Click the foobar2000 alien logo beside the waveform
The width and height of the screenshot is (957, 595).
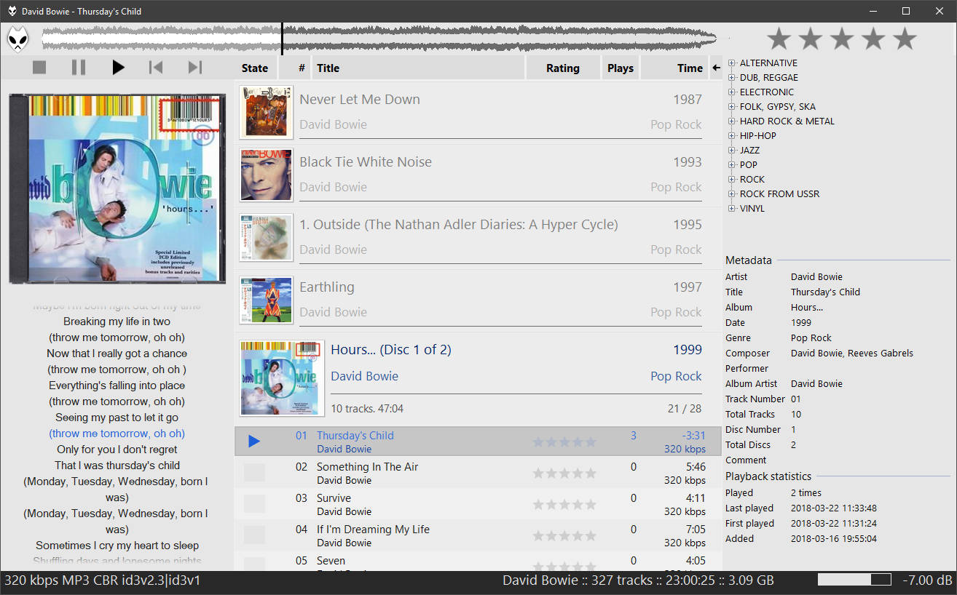[18, 39]
